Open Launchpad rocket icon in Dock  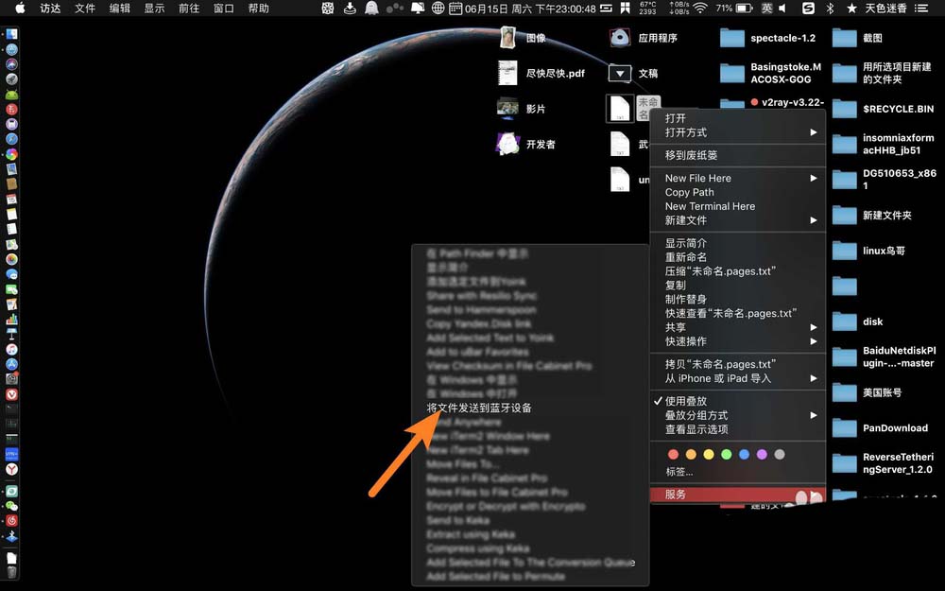(x=11, y=79)
